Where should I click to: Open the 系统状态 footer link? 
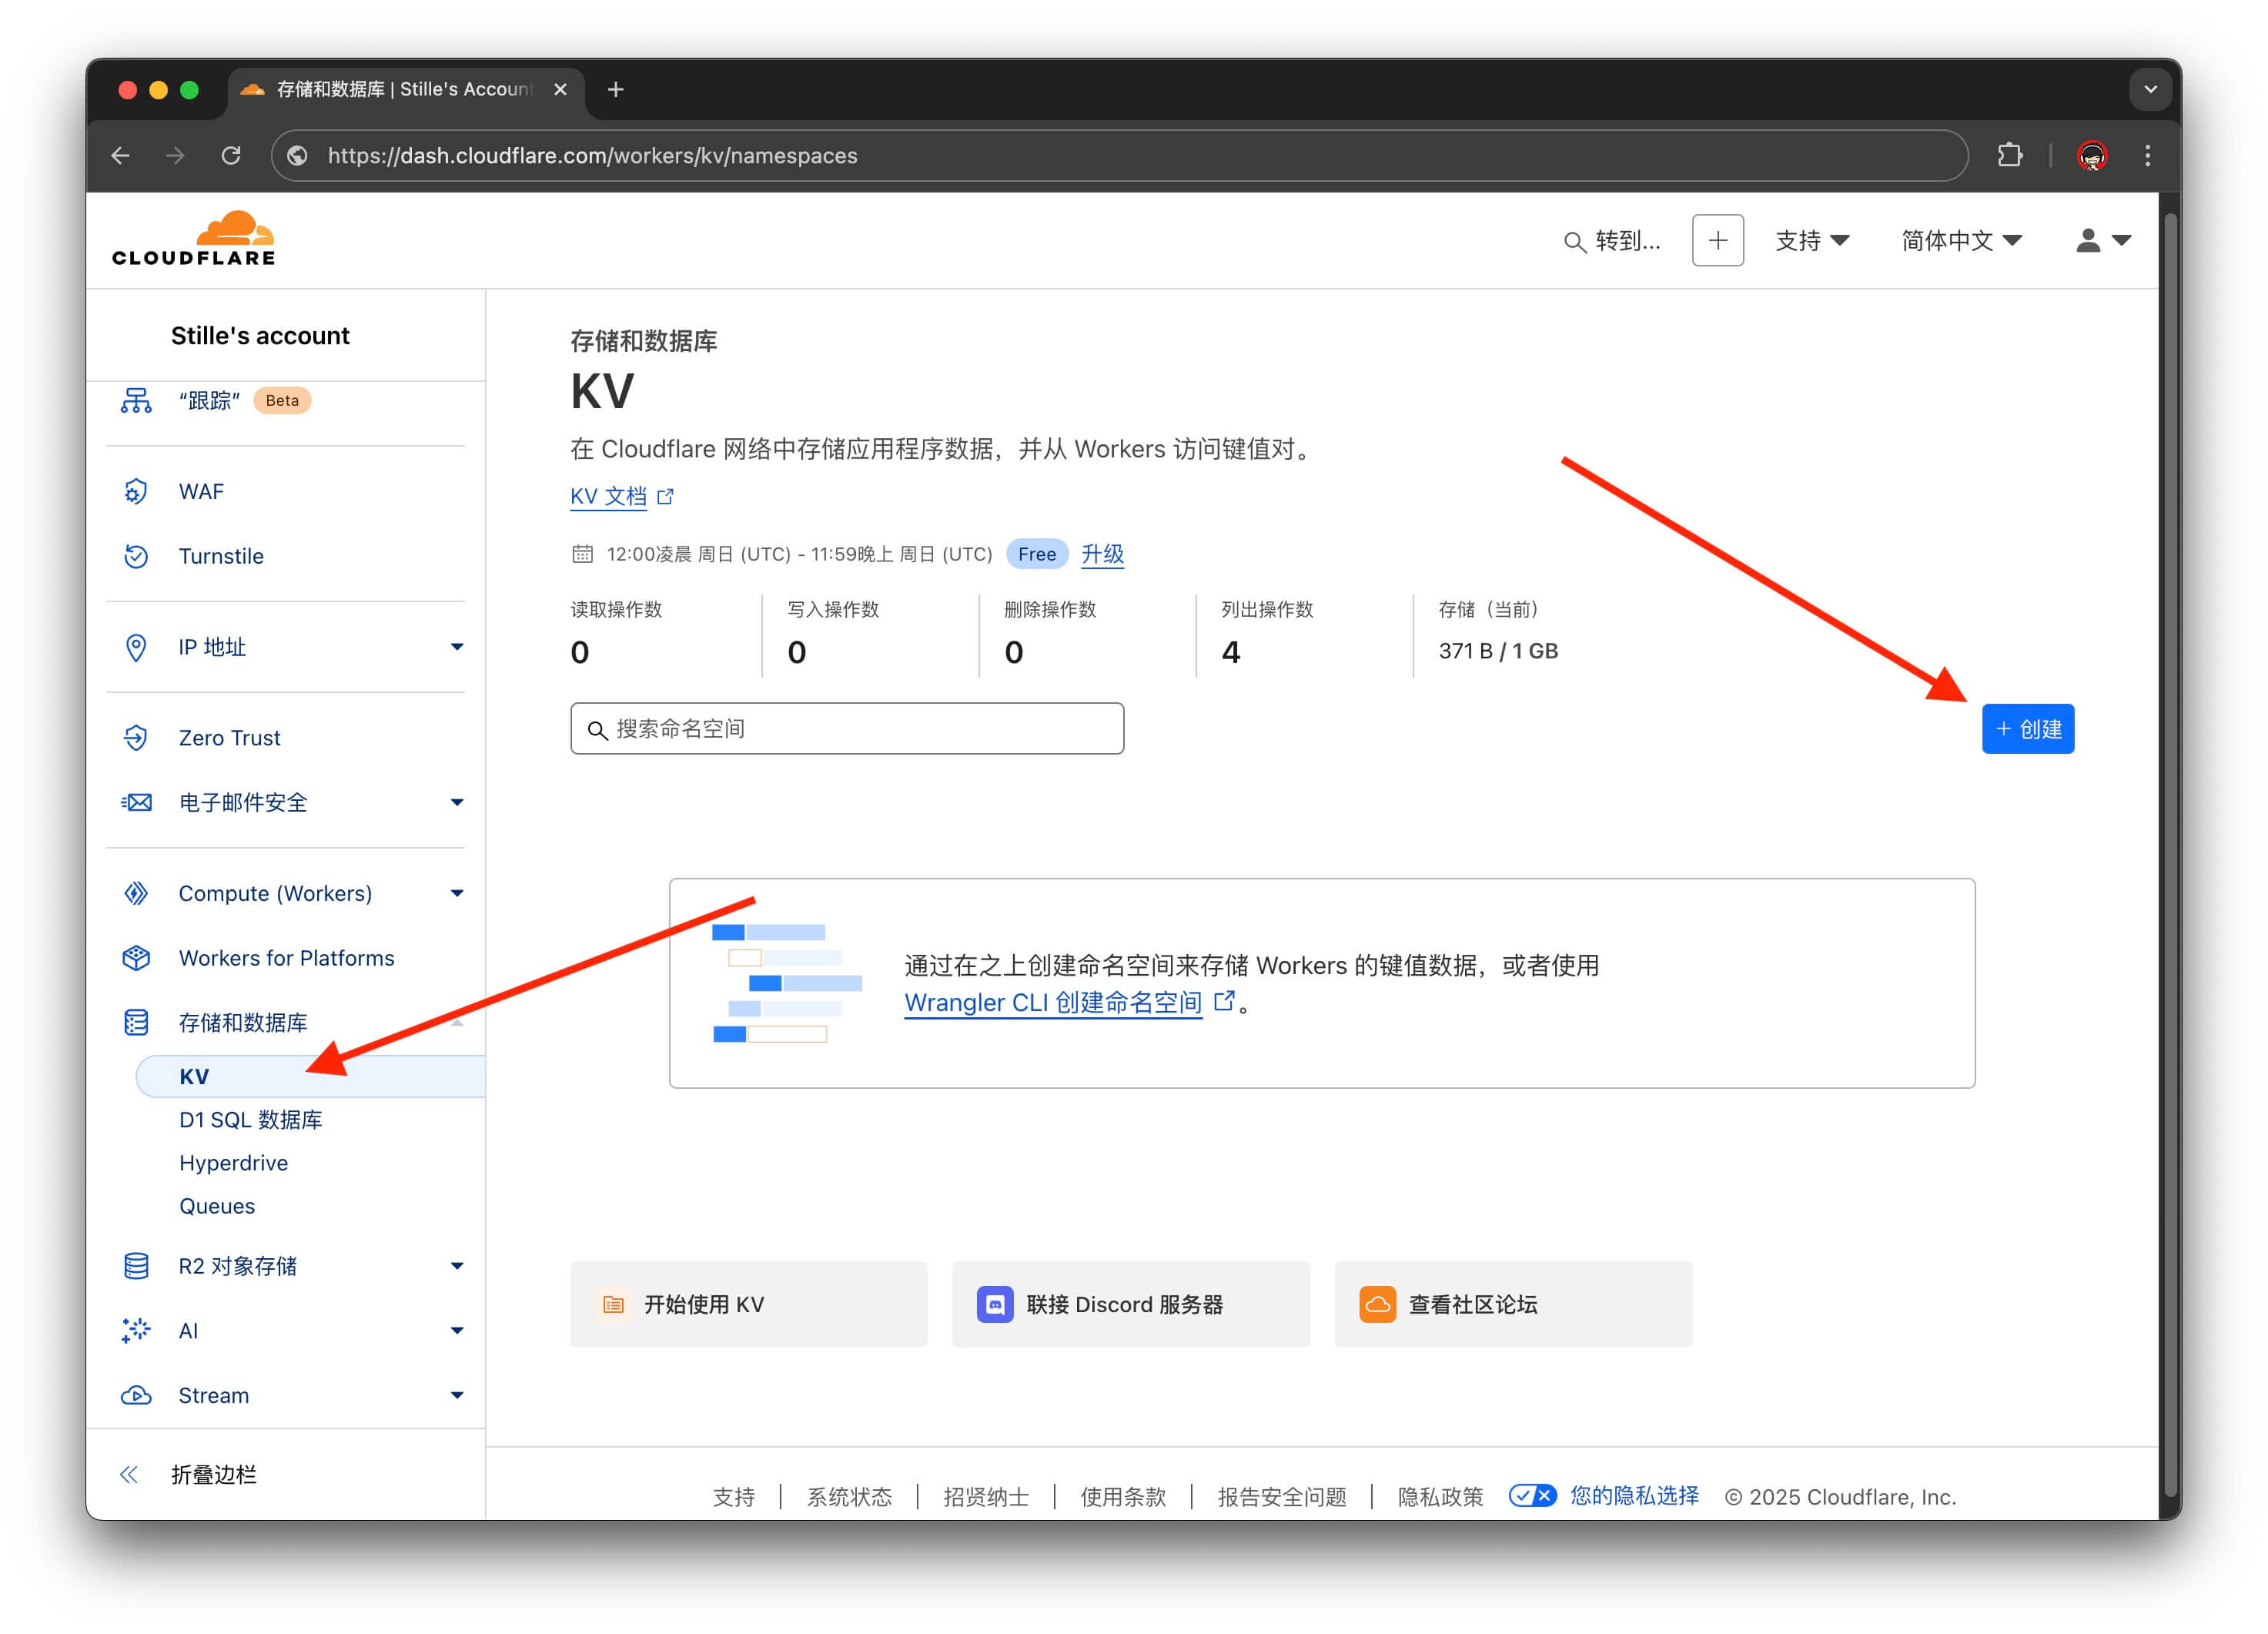849,1496
